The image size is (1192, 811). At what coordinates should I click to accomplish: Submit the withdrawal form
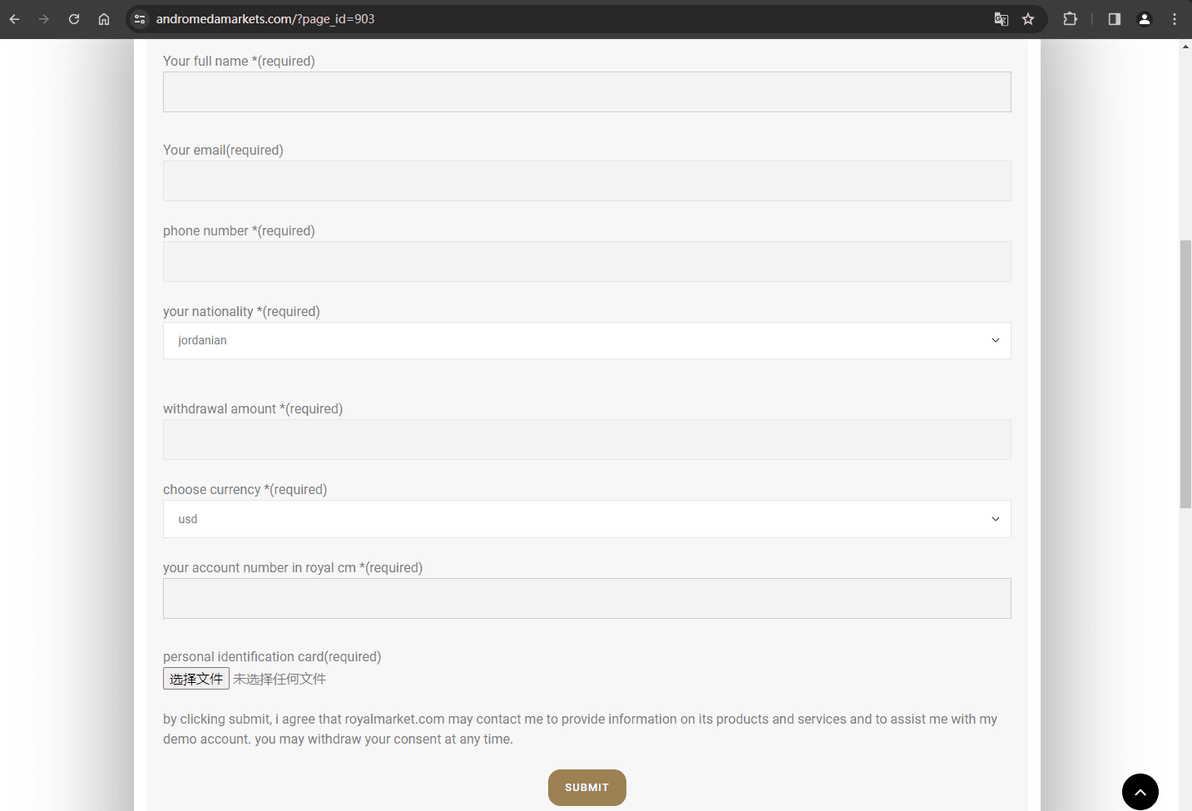(587, 788)
